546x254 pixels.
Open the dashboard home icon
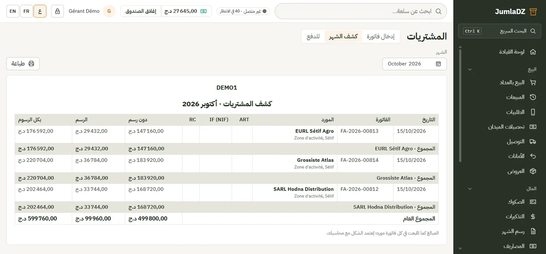click(x=533, y=52)
